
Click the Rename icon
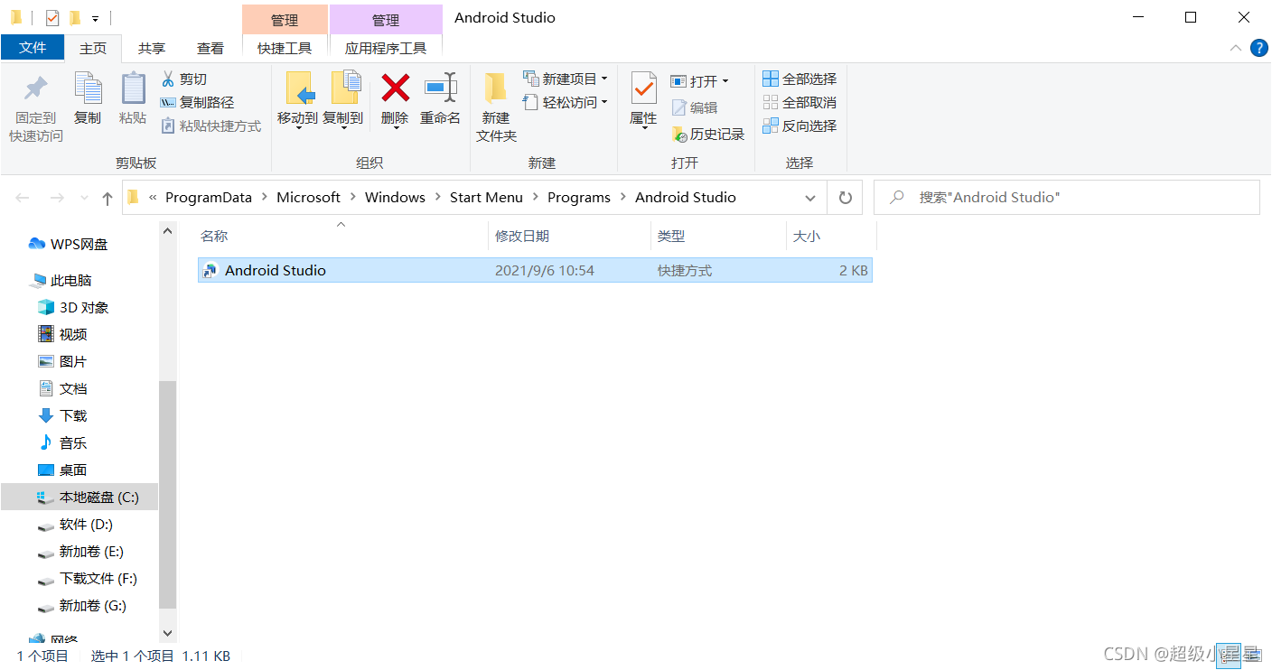pos(441,88)
